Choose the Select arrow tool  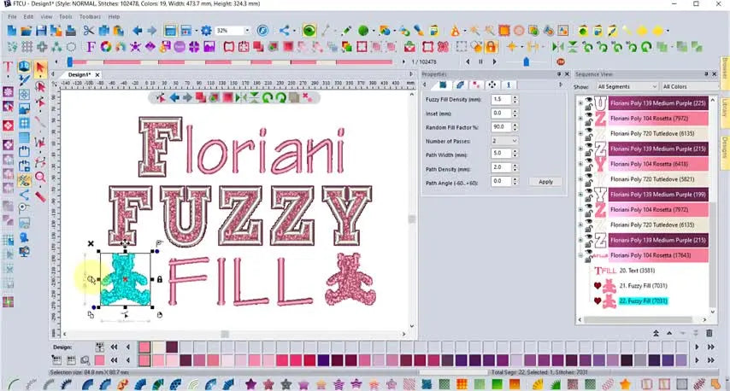pos(40,68)
